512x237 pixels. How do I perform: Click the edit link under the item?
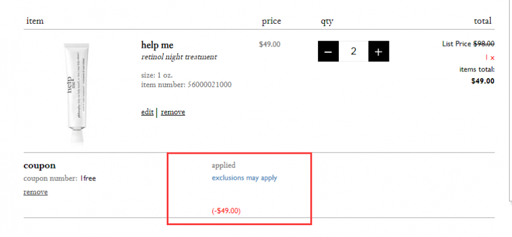pos(147,112)
